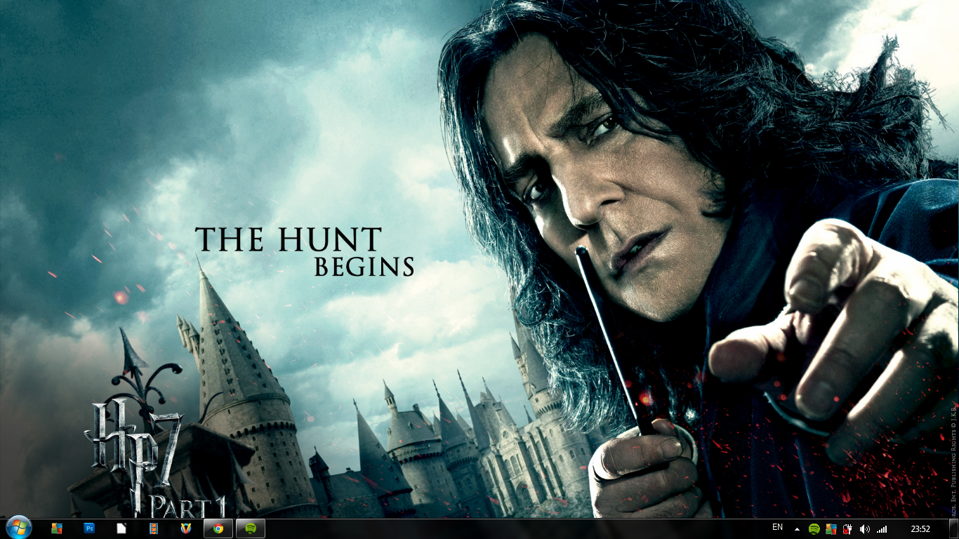959x539 pixels.
Task: Check the battery power status icon
Action: (847, 529)
